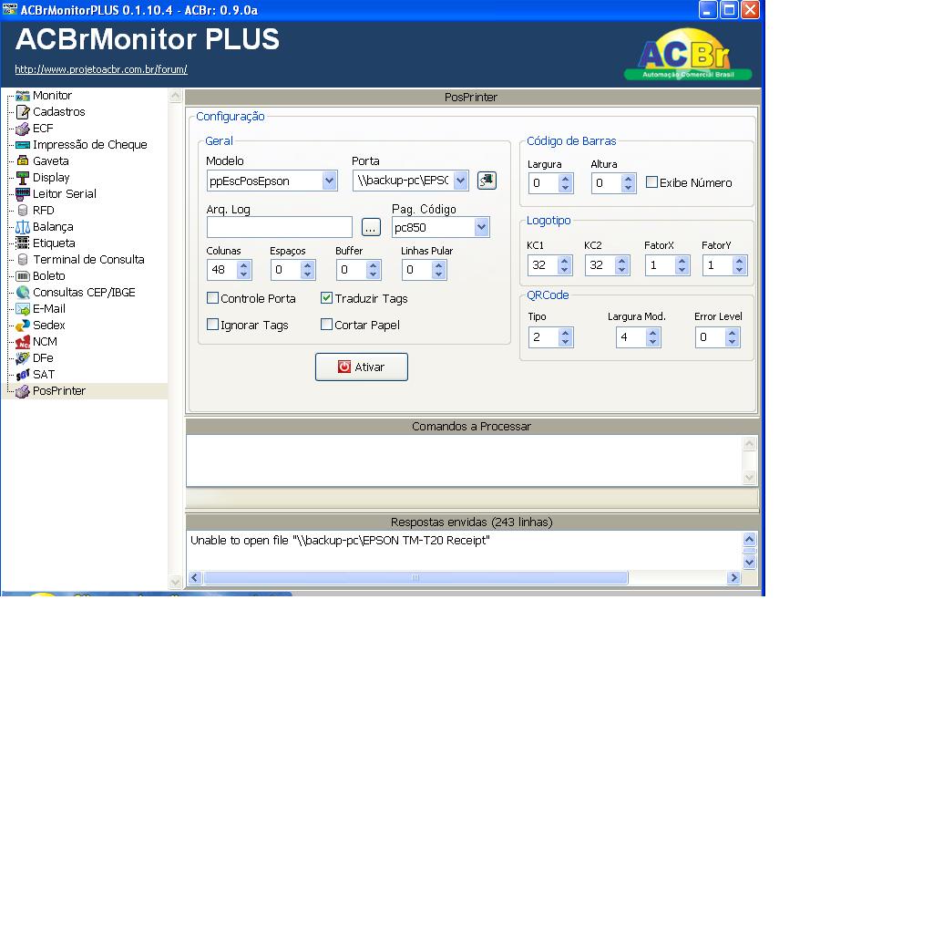This screenshot has height=941, width=933.
Task: Increase the QRCode Tipo spinner
Action: tap(565, 333)
